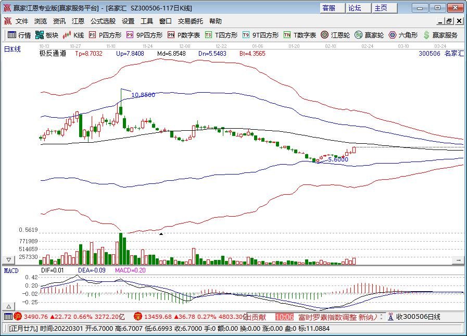Open the P数字表 tool

point(184,35)
